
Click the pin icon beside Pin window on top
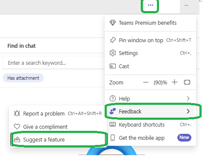pos(113,40)
